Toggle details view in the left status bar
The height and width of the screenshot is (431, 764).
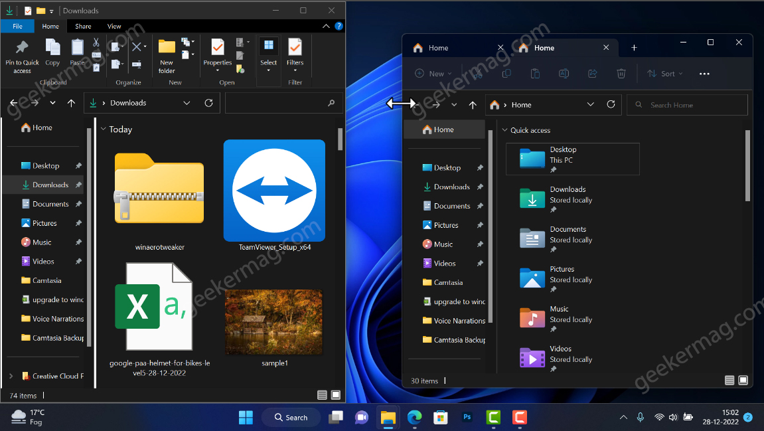[322, 394]
